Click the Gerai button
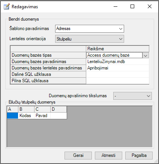 point(78,155)
